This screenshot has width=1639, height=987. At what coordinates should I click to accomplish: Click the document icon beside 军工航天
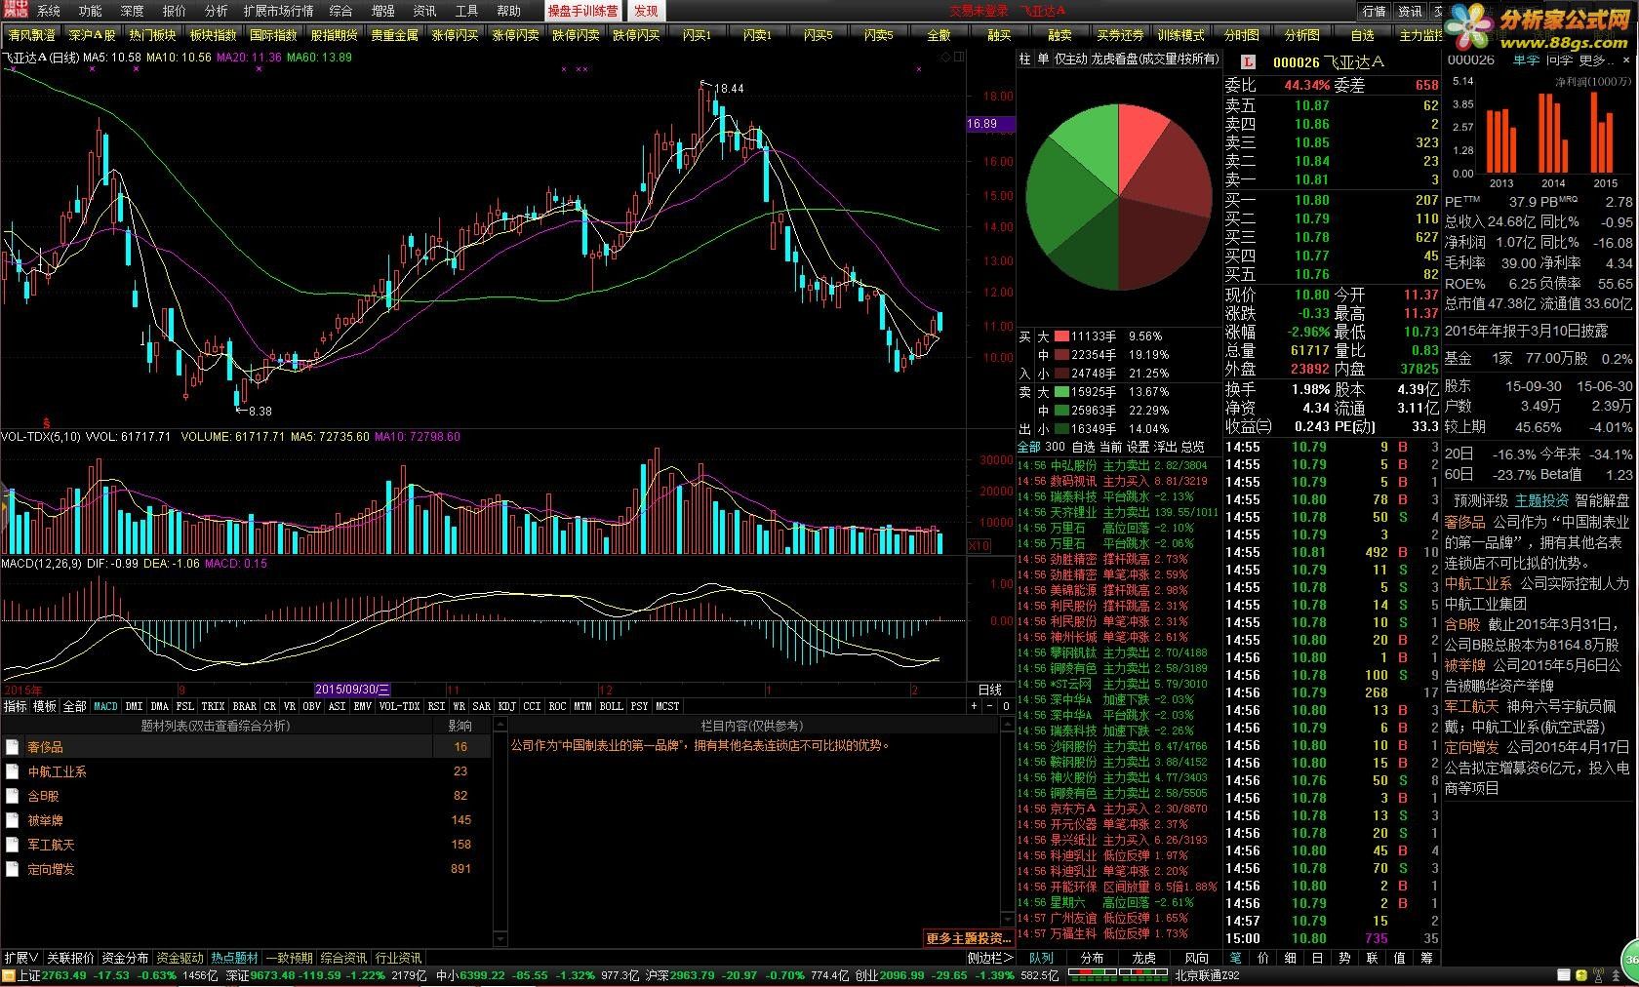click(x=13, y=845)
